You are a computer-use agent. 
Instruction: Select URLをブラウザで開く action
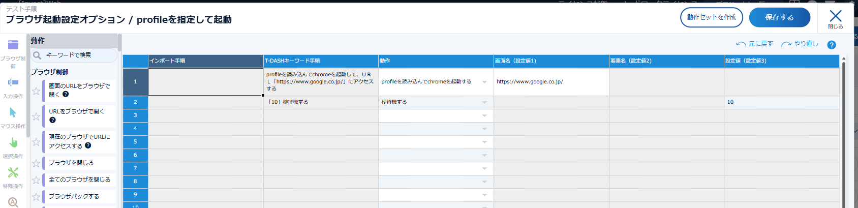click(x=79, y=115)
